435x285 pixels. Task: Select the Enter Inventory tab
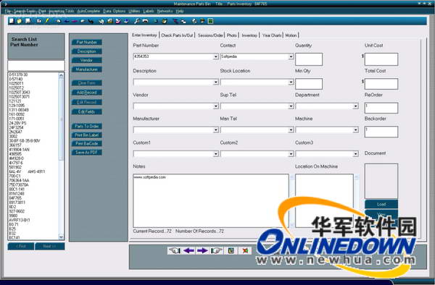(x=144, y=35)
